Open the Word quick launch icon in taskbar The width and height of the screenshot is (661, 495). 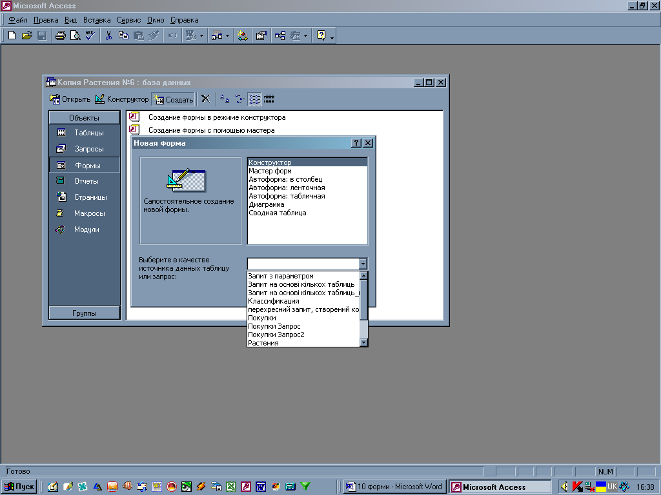point(261,487)
